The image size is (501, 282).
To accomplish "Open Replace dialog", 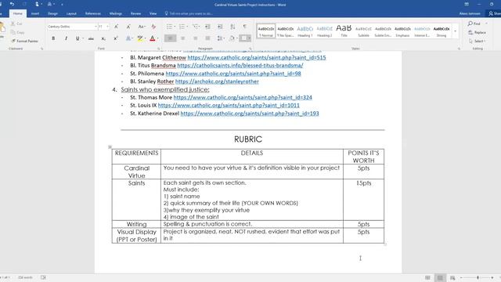I will tap(477, 32).
